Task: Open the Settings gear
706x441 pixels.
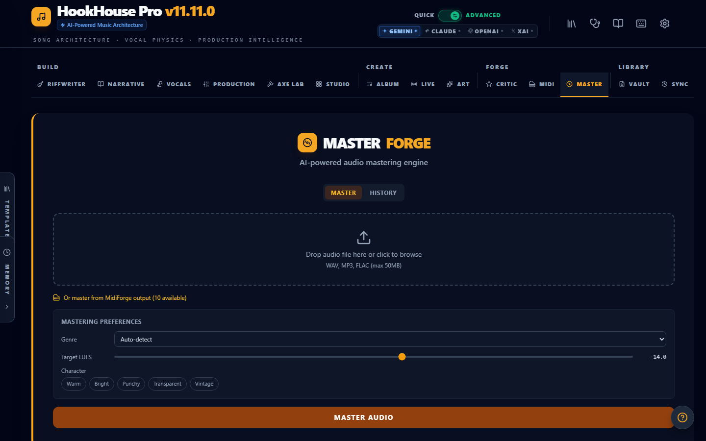Action: [x=665, y=23]
